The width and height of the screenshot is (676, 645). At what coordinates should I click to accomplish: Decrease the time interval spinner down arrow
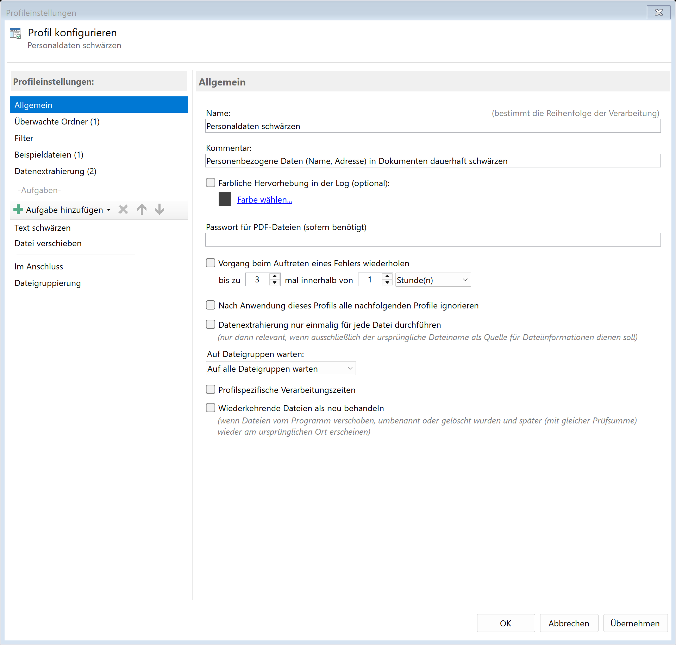[387, 283]
